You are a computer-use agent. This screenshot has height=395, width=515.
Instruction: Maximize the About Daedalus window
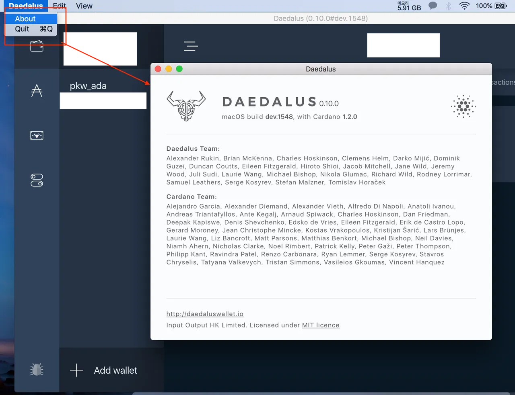(x=179, y=69)
